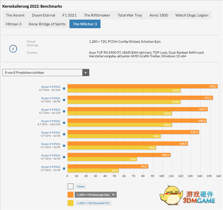Open the Ryzen 9 5950X link for 4c/4t
Screen dimensions: 223x210
51,155
